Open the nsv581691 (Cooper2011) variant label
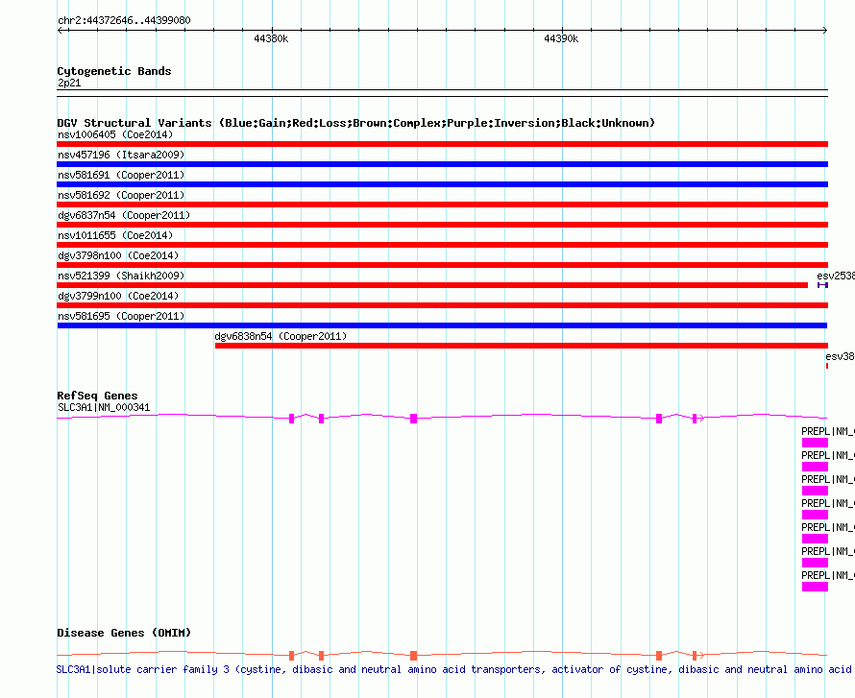 tap(121, 175)
